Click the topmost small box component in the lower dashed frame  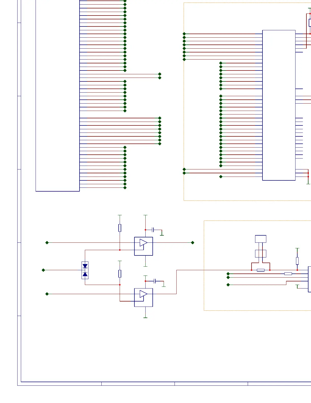coord(261,239)
